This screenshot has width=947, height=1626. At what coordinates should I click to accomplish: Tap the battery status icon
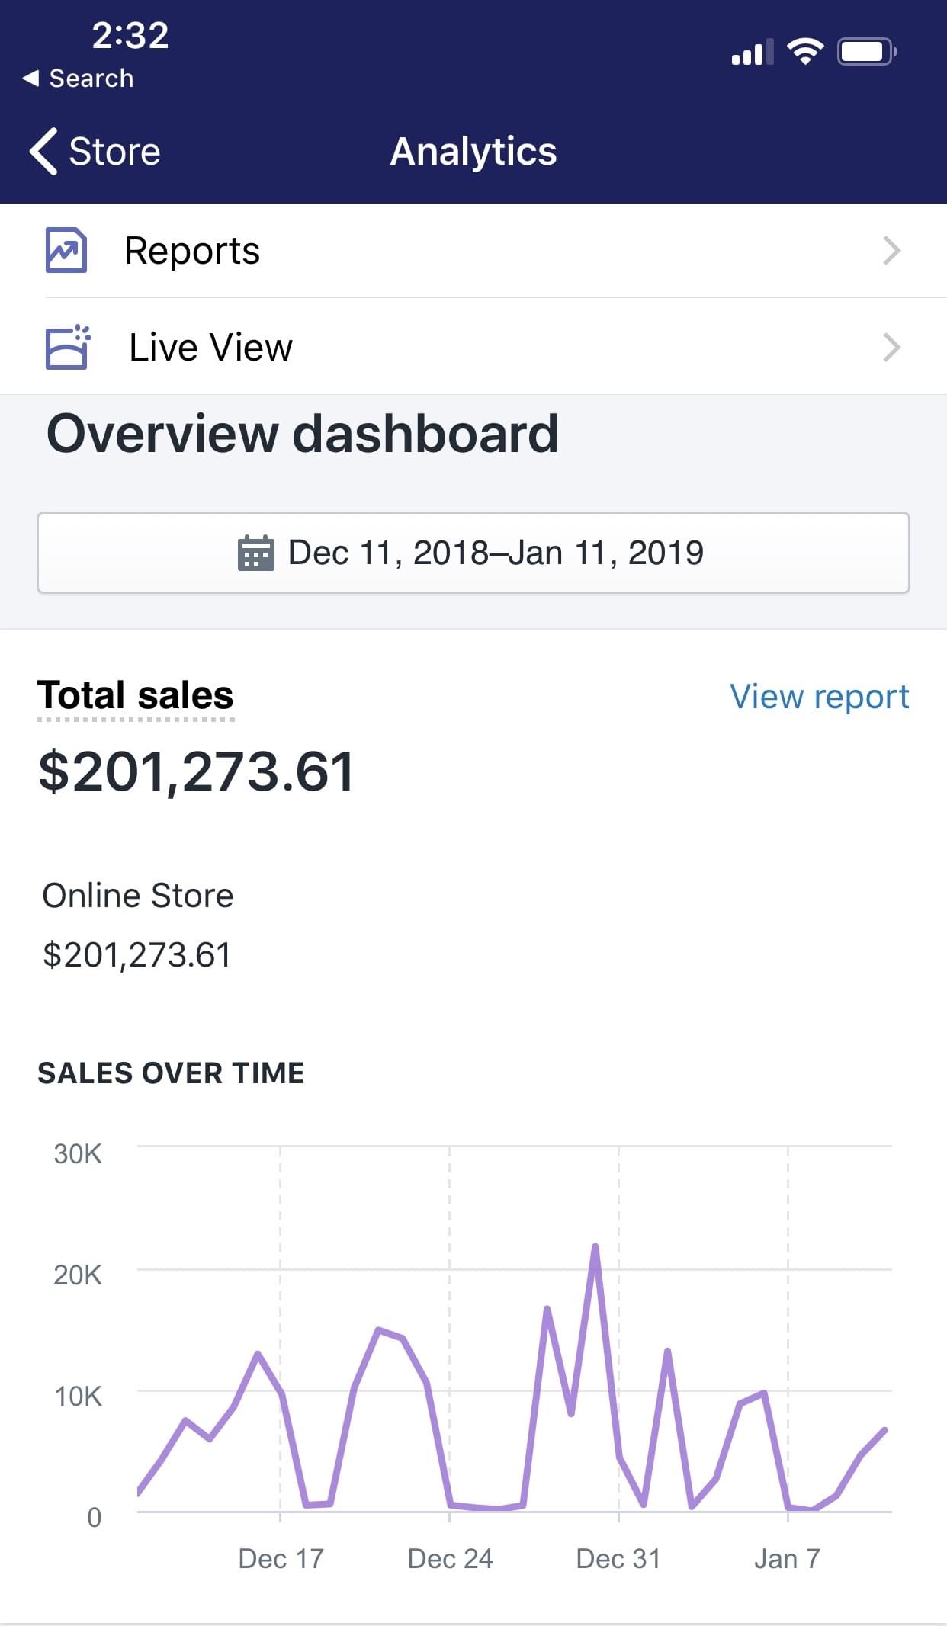point(866,52)
